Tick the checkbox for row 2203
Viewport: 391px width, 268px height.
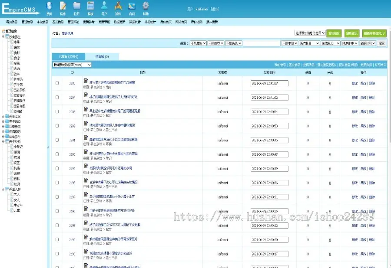pos(57,111)
